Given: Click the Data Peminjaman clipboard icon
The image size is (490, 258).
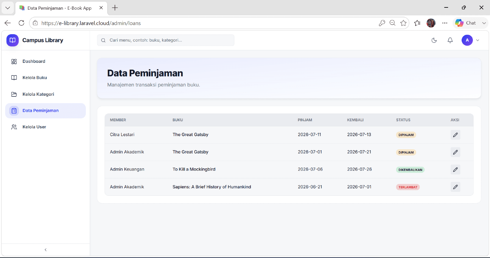Looking at the screenshot, I should (x=14, y=111).
